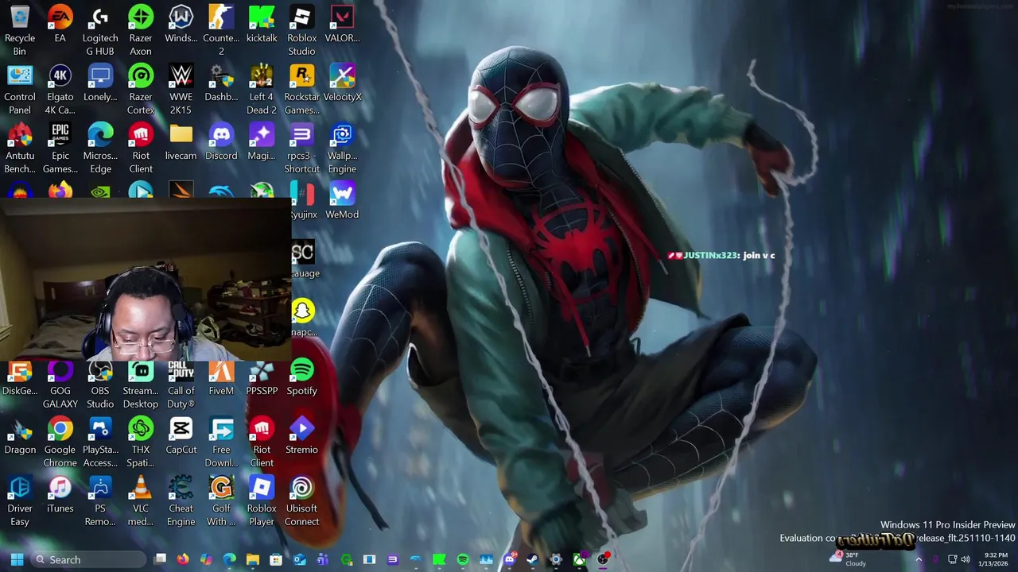The height and width of the screenshot is (572, 1018).
Task: Launch VALORANT from the desktop
Action: click(x=342, y=25)
